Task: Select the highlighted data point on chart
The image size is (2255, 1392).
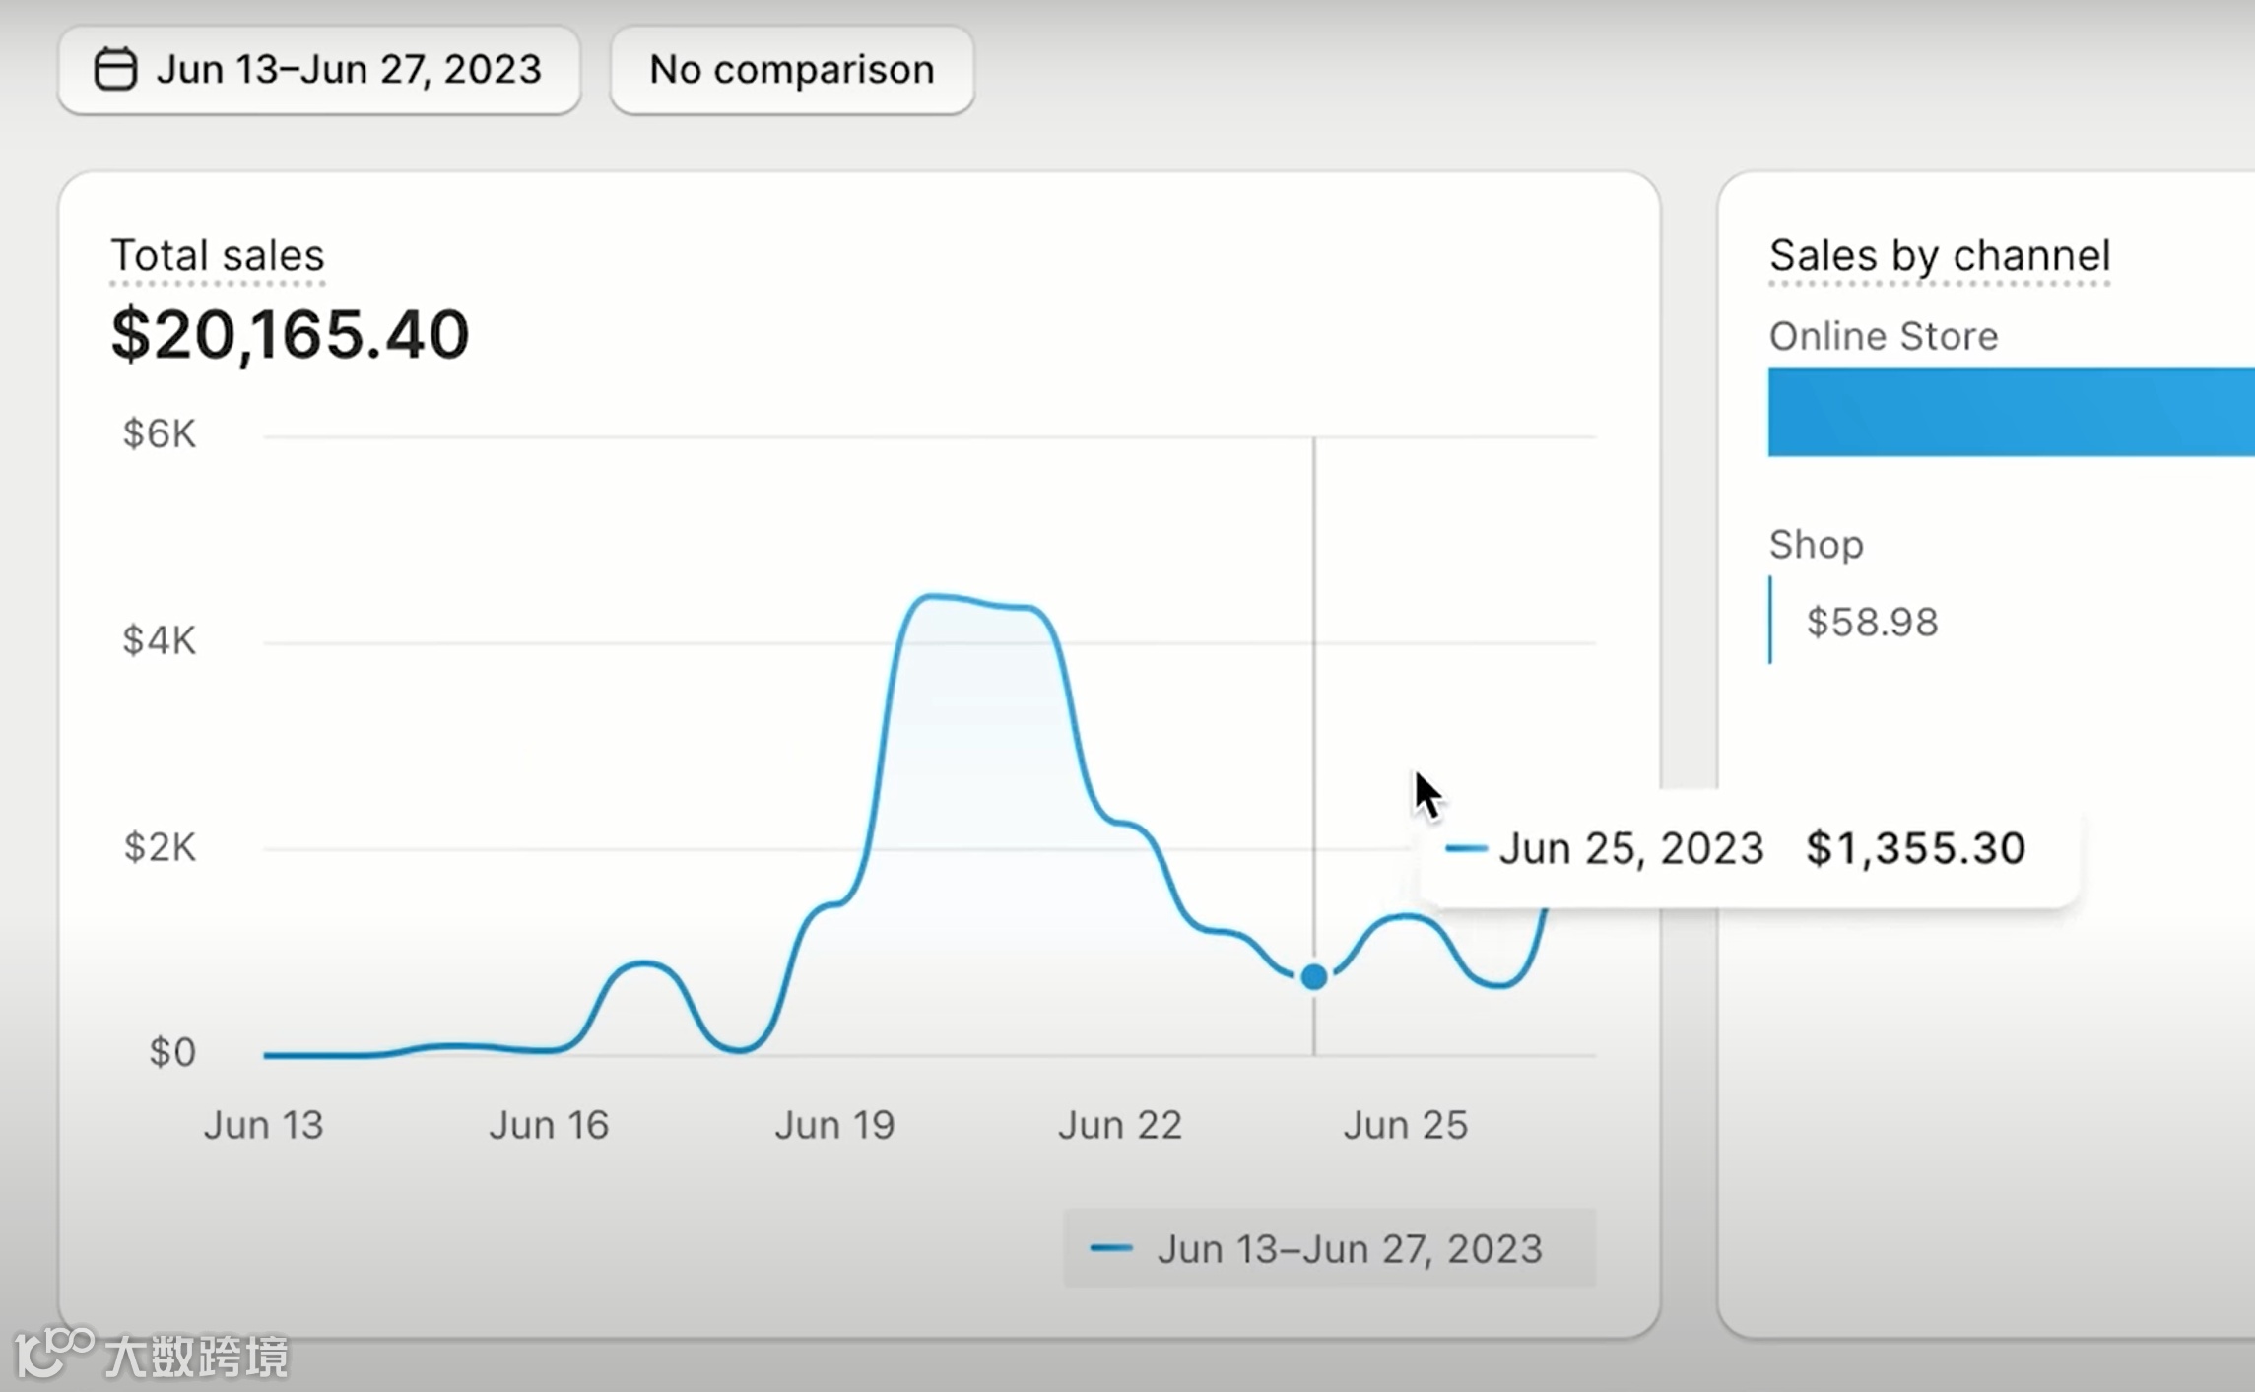Action: coord(1313,976)
